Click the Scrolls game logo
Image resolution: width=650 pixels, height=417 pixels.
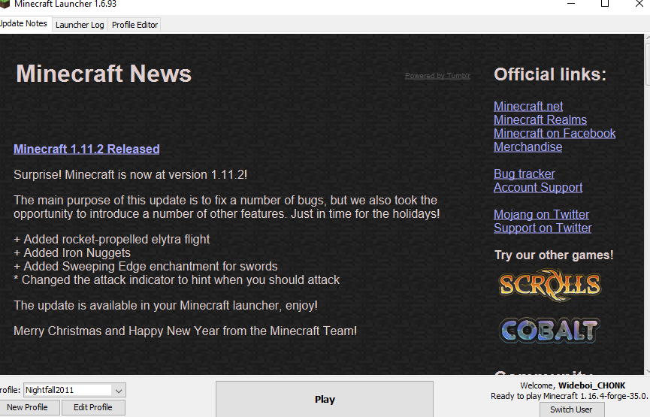click(549, 285)
